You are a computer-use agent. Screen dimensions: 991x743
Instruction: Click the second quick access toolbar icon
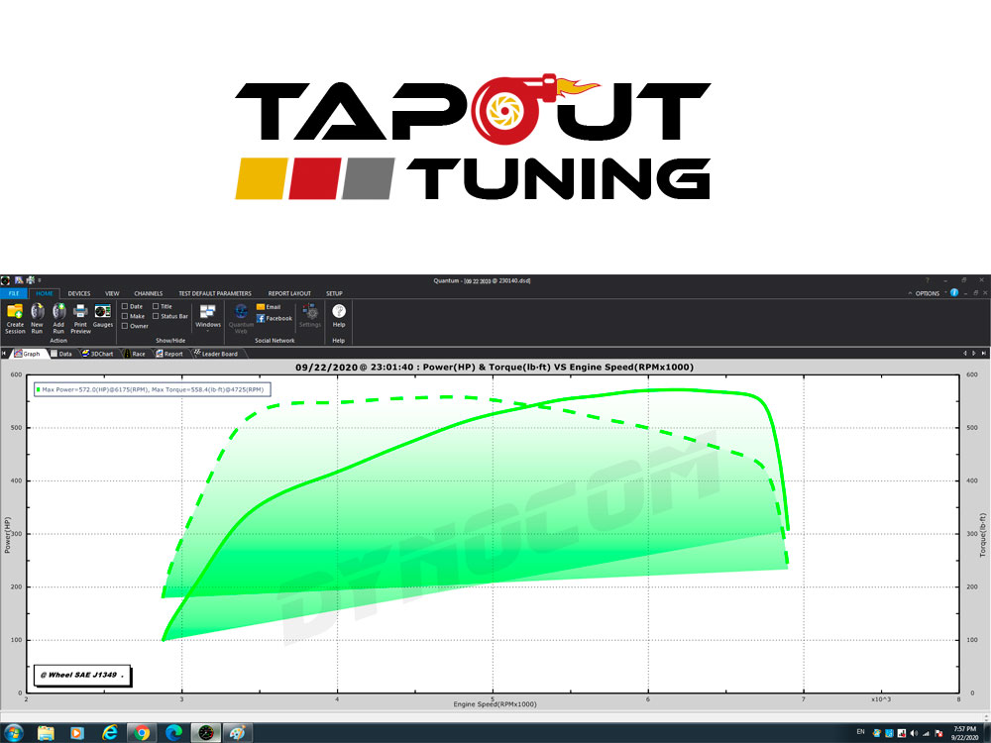[x=19, y=280]
